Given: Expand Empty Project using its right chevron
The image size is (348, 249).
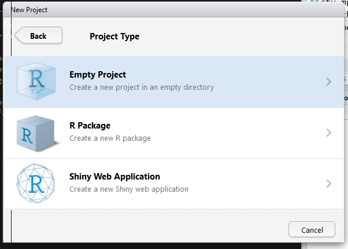Looking at the screenshot, I should (329, 82).
